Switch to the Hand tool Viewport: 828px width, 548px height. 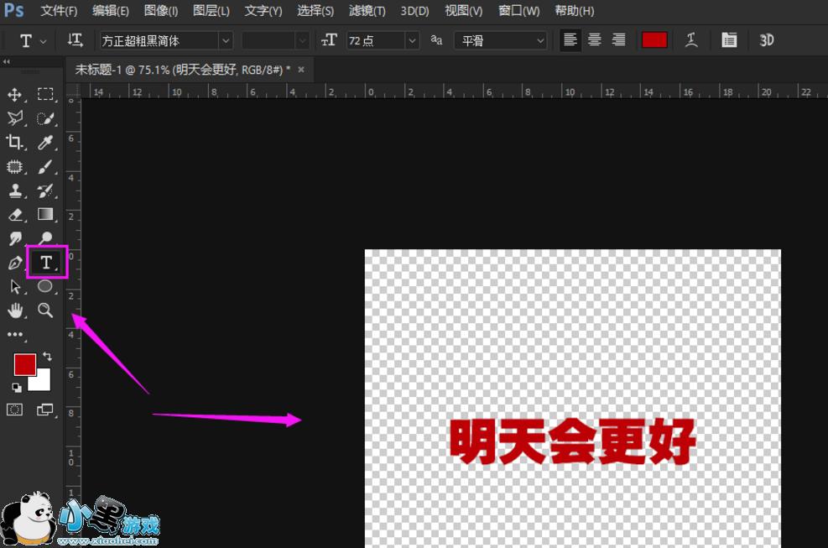[x=15, y=311]
